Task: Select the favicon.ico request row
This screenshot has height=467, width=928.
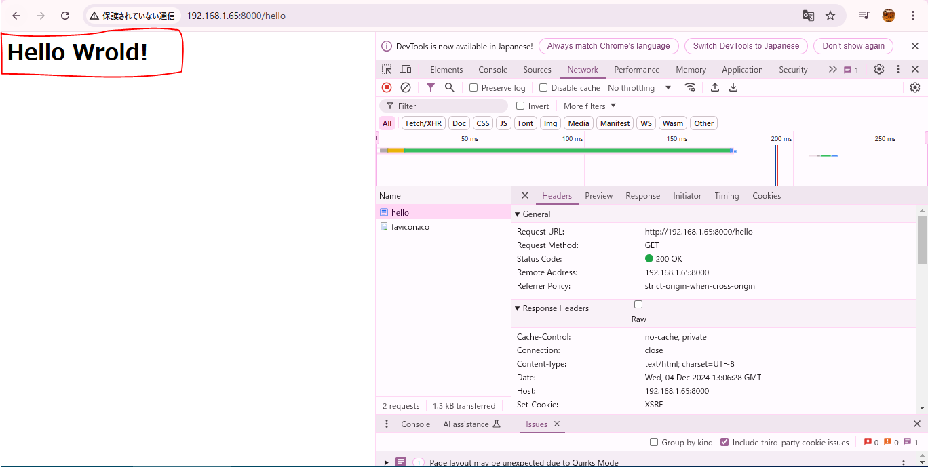Action: (444, 226)
